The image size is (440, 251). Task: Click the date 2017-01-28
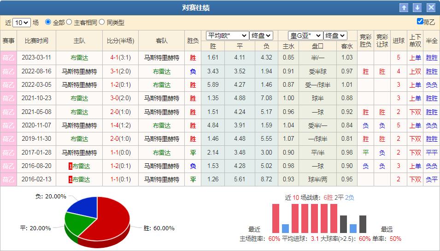[x=36, y=153]
